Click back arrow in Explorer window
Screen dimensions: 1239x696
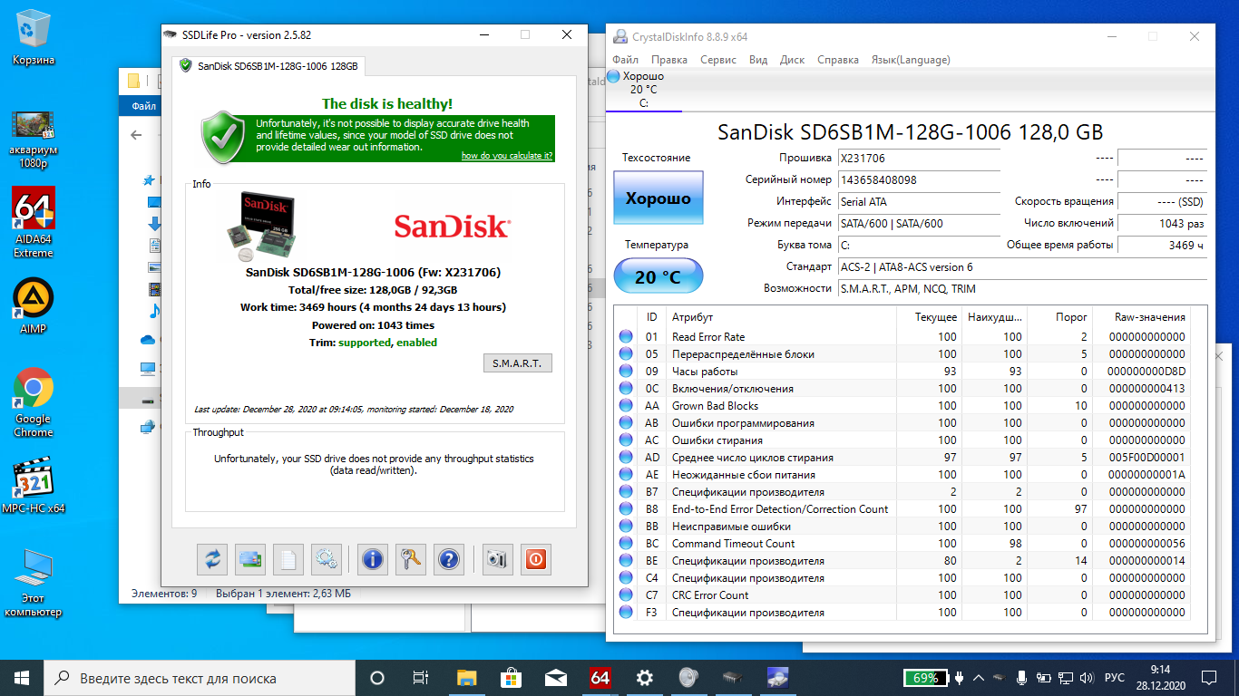(x=136, y=135)
